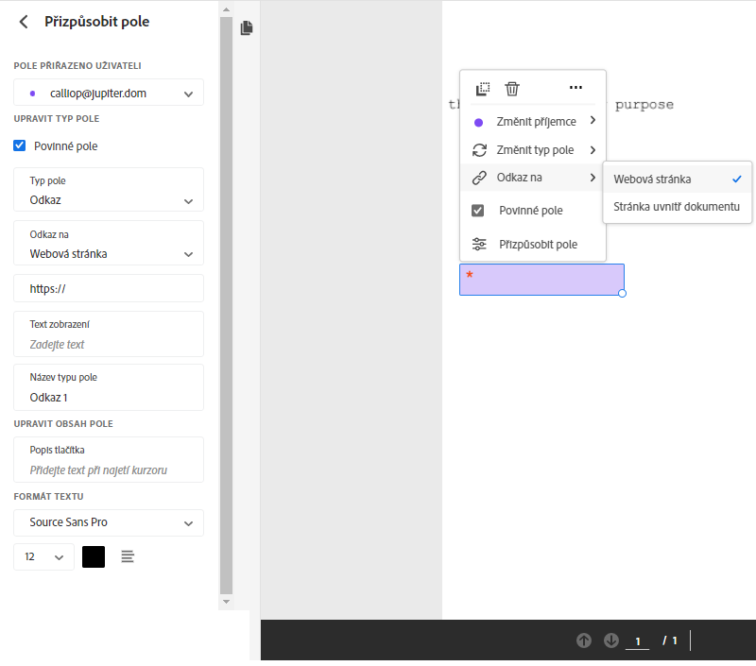Choose Stránka uvnitř dokumentu option
Screen dimensions: 756x666
pyautogui.click(x=676, y=207)
